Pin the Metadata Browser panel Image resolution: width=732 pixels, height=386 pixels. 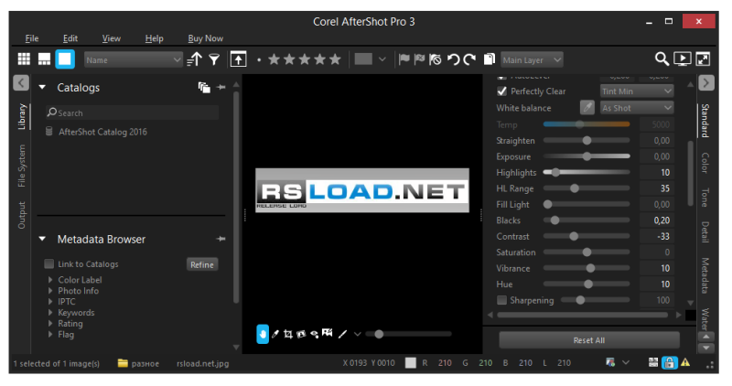pos(221,239)
